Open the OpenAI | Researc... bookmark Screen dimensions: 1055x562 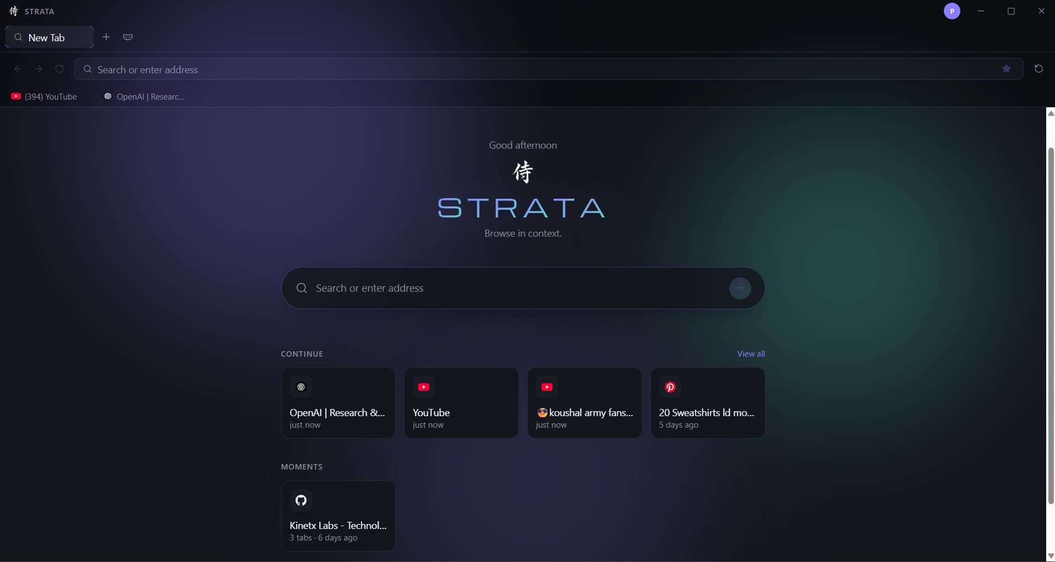(145, 96)
